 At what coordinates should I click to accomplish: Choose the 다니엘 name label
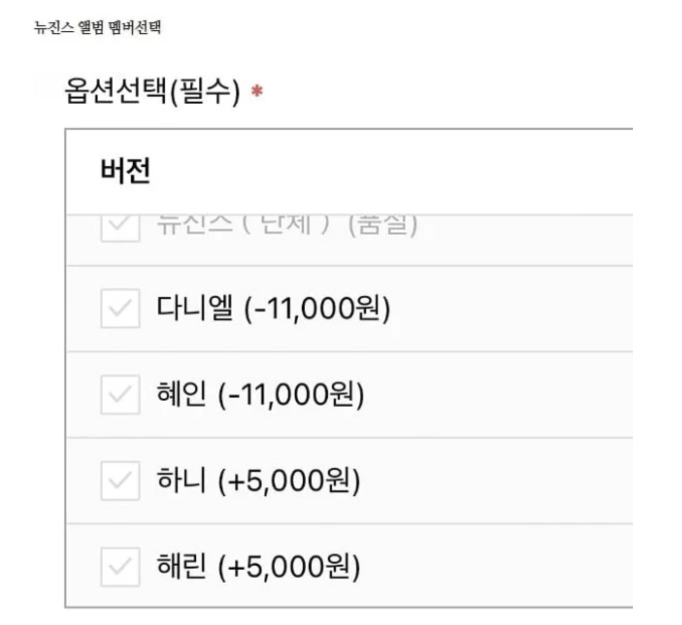pyautogui.click(x=195, y=307)
